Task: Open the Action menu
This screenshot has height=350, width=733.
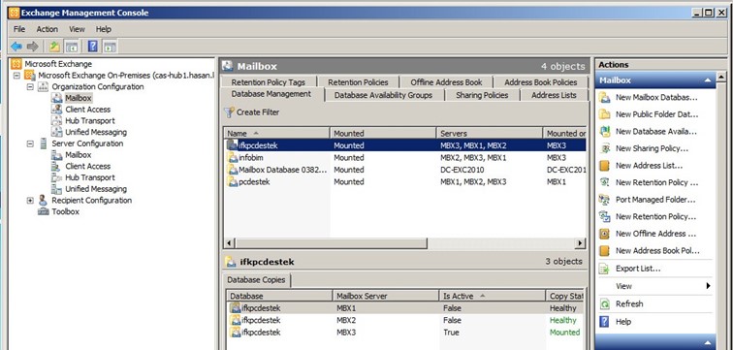Action: pyautogui.click(x=48, y=29)
